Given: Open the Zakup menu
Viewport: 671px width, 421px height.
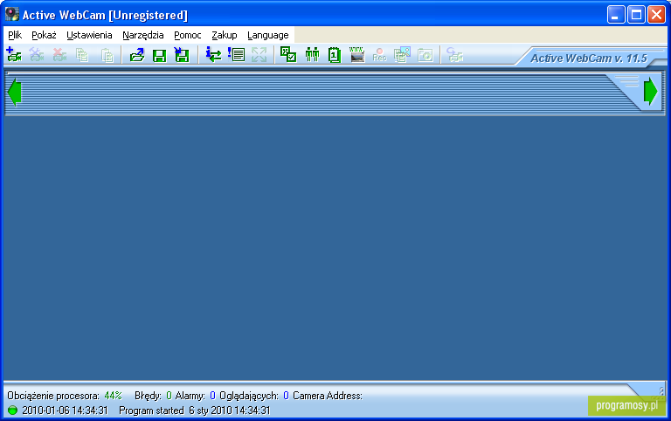Looking at the screenshot, I should coord(225,35).
